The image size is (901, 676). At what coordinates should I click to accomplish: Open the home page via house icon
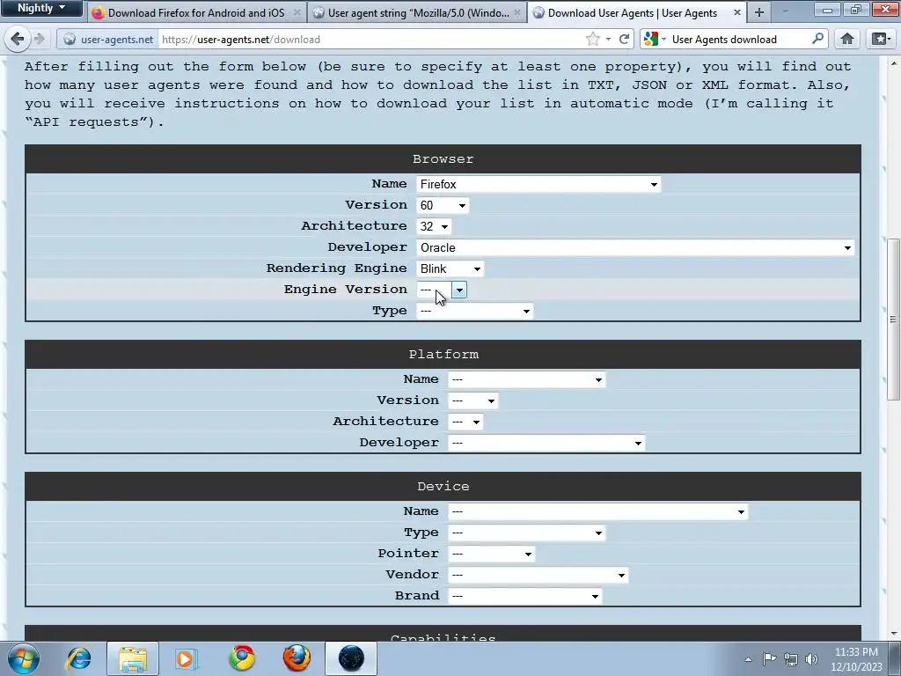pos(847,39)
